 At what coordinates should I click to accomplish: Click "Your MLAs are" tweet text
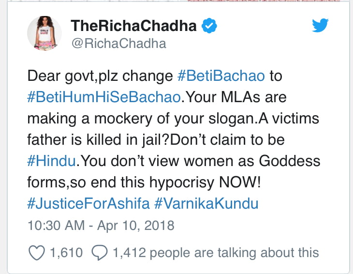pyautogui.click(x=237, y=97)
